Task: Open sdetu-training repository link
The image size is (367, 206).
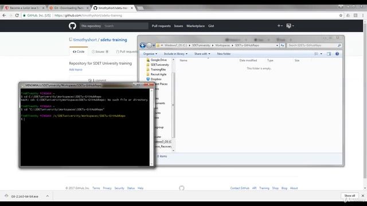Action: 114,39
